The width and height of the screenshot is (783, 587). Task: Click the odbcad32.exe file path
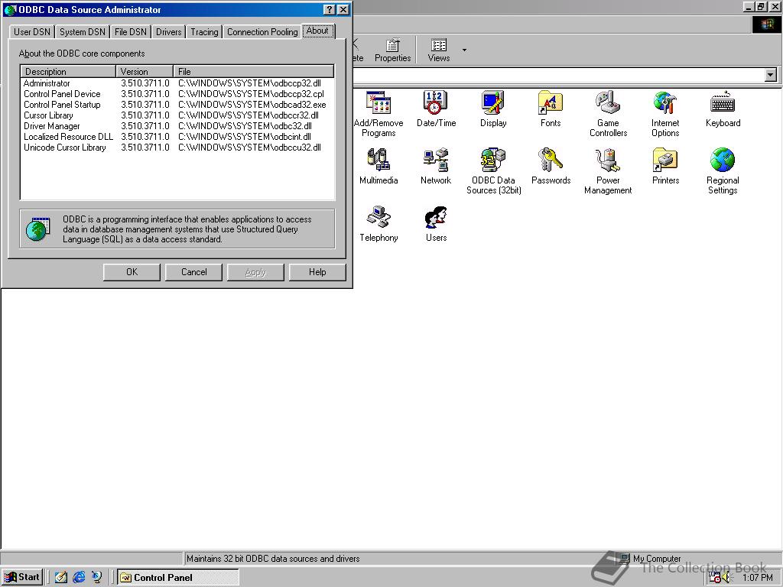(x=252, y=104)
